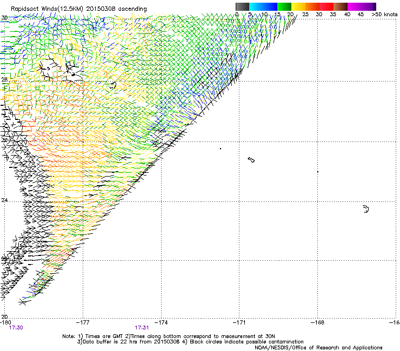Pick the cyan-blue 5-15 knots legend band
Image resolution: width=400 pixels, height=351 pixels.
[x=263, y=6]
